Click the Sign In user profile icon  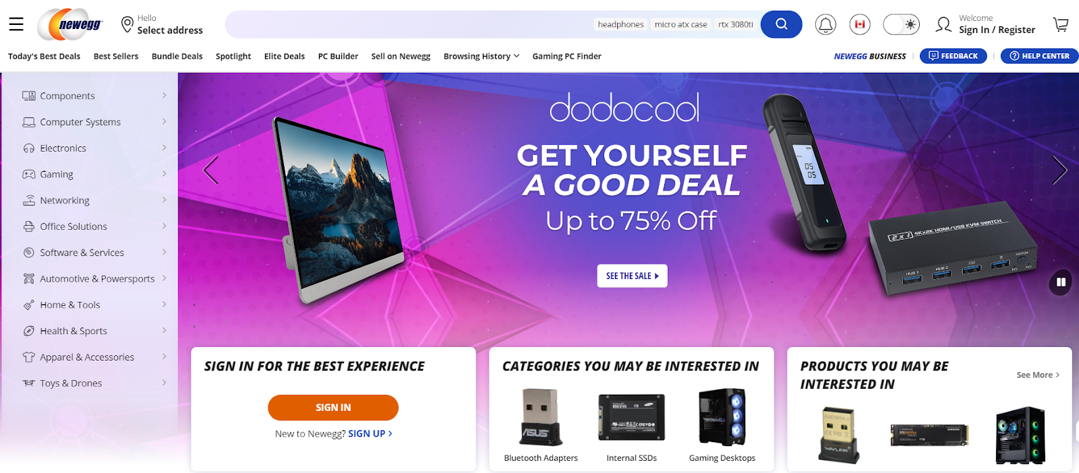point(943,25)
